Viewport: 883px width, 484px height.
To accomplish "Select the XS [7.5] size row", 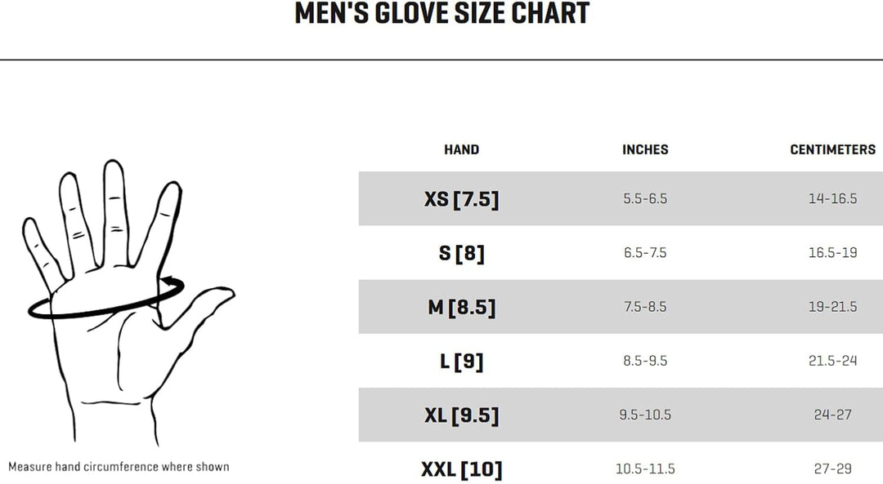I will click(x=621, y=198).
